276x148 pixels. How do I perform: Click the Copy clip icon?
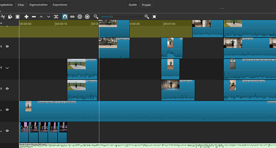coord(10,17)
